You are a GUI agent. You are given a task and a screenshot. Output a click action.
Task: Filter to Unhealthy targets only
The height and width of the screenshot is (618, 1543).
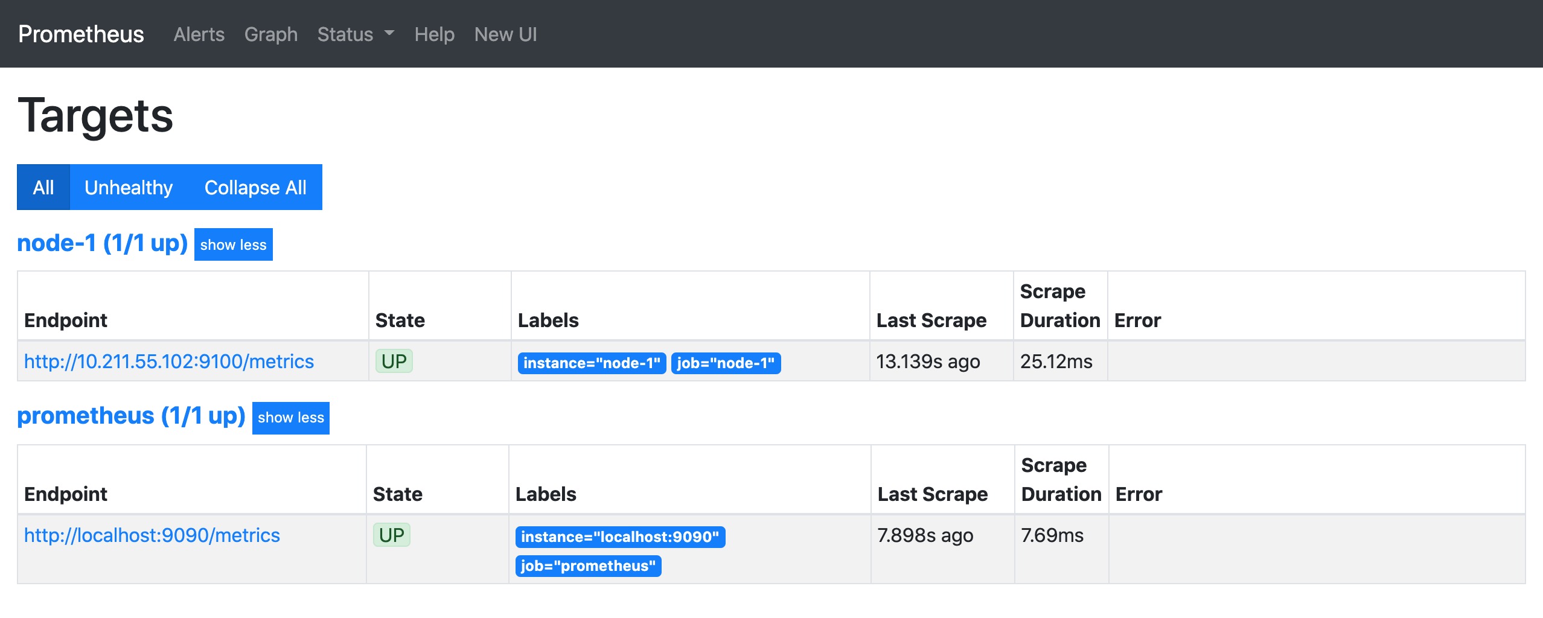point(129,187)
